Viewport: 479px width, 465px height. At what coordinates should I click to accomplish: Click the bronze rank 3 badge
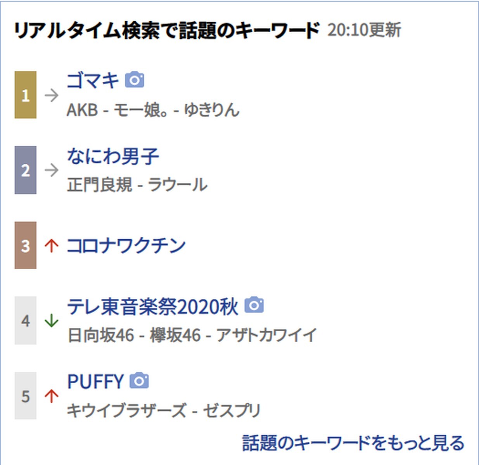tap(26, 246)
